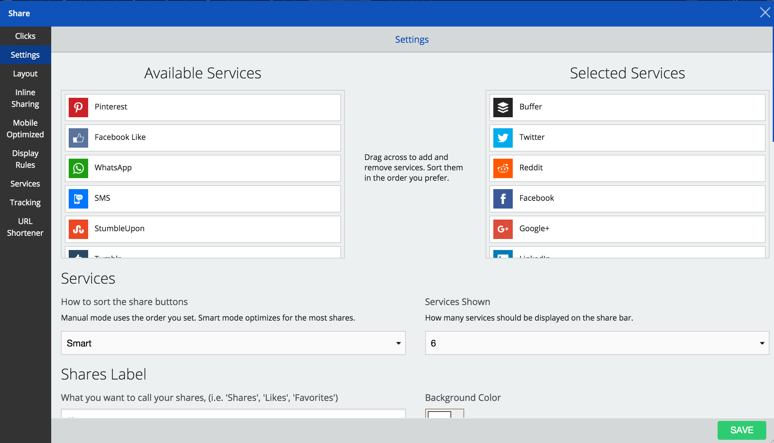The width and height of the screenshot is (774, 443).
Task: Open URL Shortener in the sidebar
Action: pyautogui.click(x=25, y=227)
